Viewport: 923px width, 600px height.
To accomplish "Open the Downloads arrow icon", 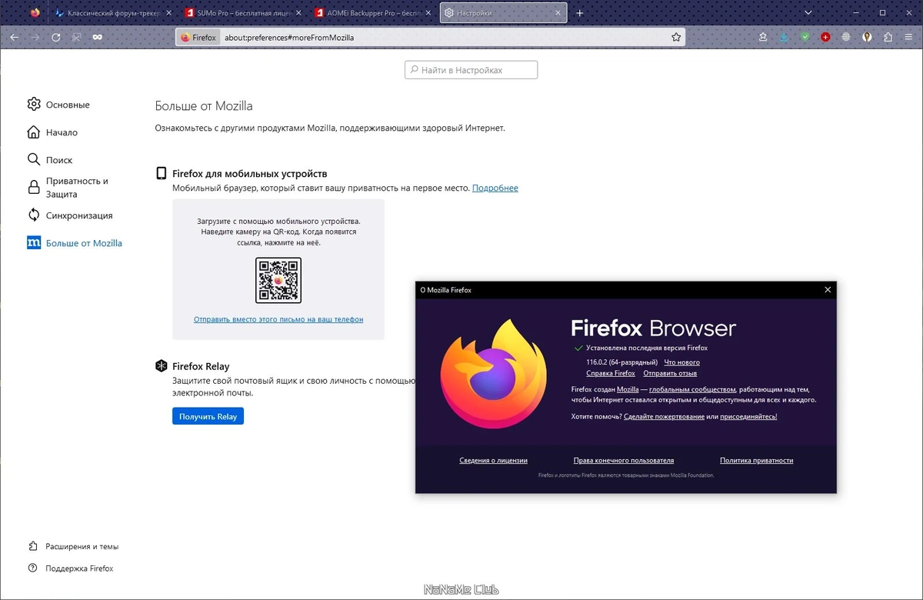I will click(x=784, y=37).
